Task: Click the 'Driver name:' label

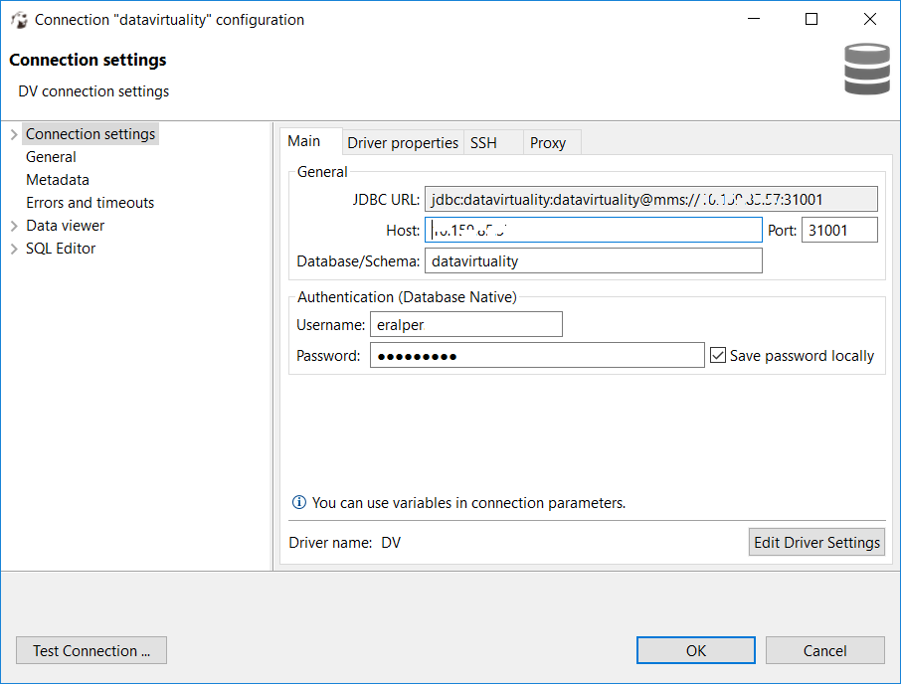Action: [x=330, y=542]
